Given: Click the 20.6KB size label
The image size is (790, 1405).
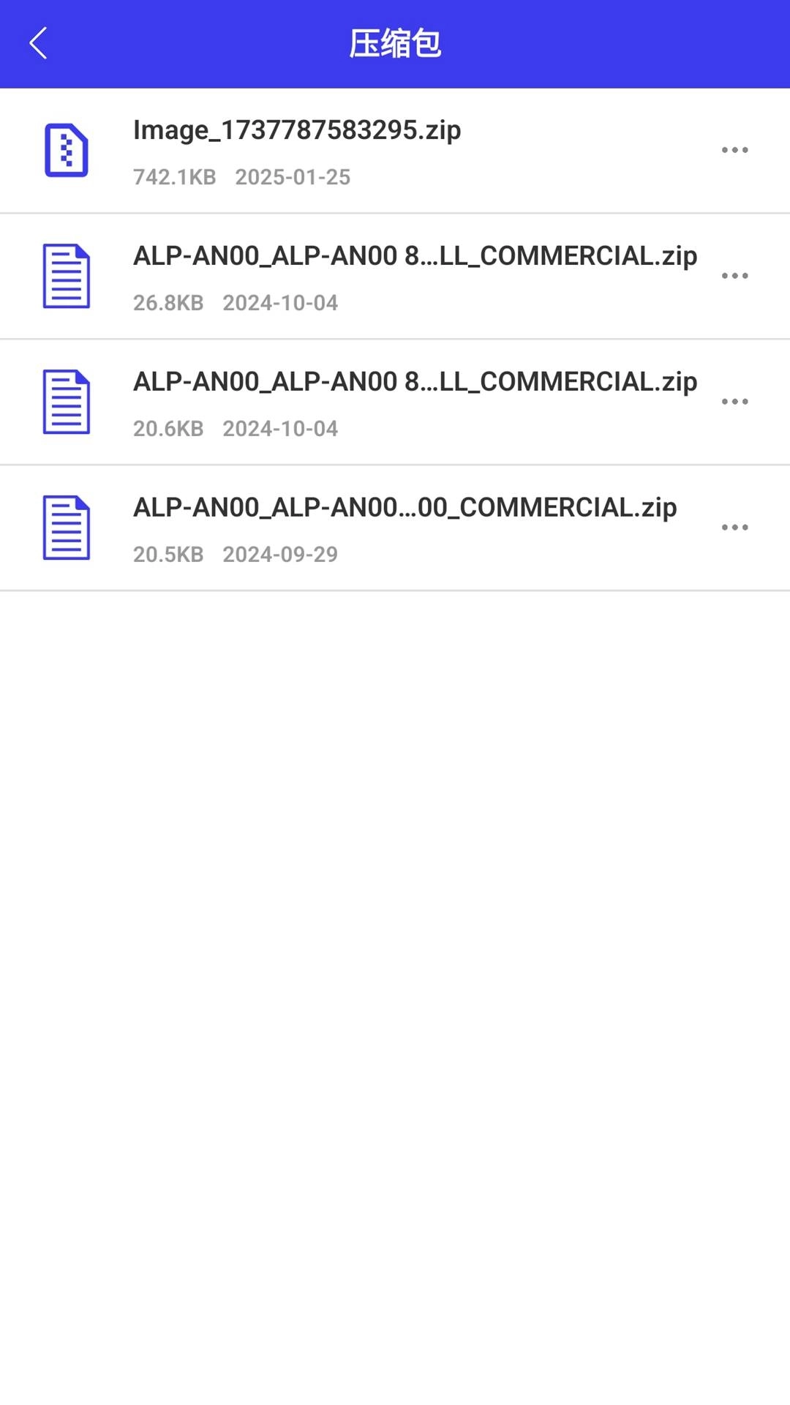Looking at the screenshot, I should (x=168, y=429).
